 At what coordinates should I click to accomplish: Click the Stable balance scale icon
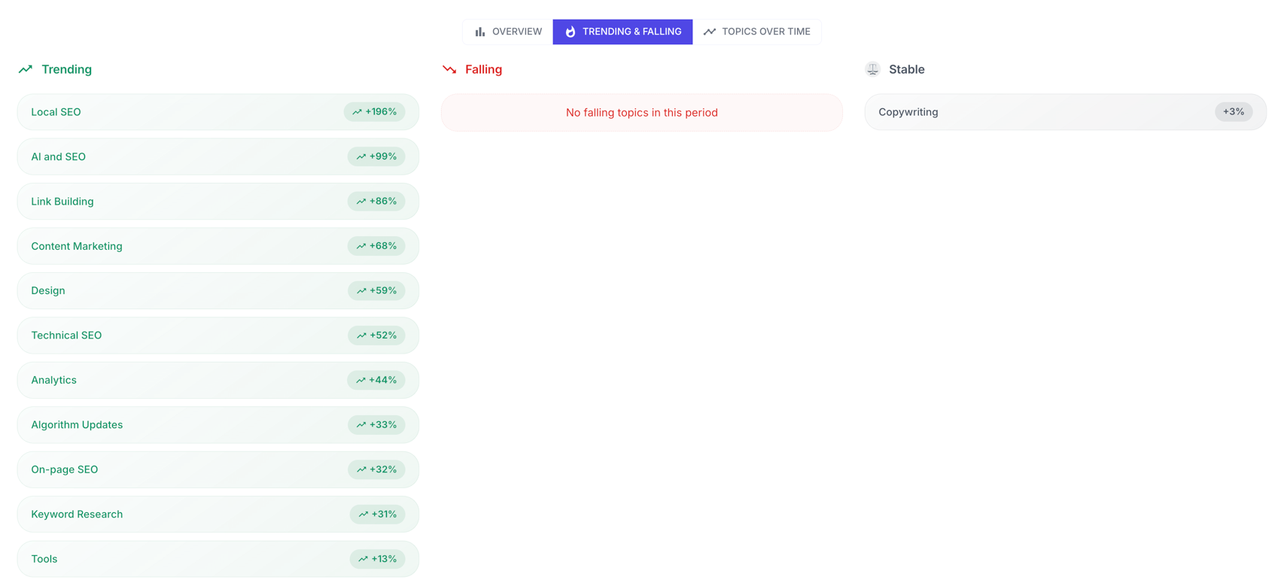point(872,69)
